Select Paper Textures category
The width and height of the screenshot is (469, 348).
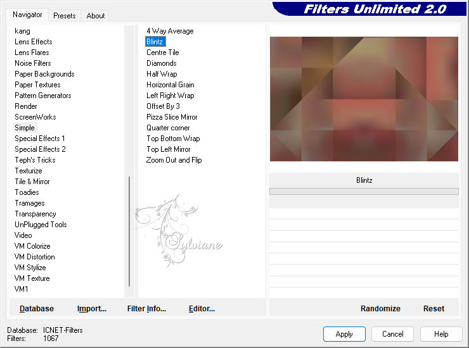tap(37, 85)
